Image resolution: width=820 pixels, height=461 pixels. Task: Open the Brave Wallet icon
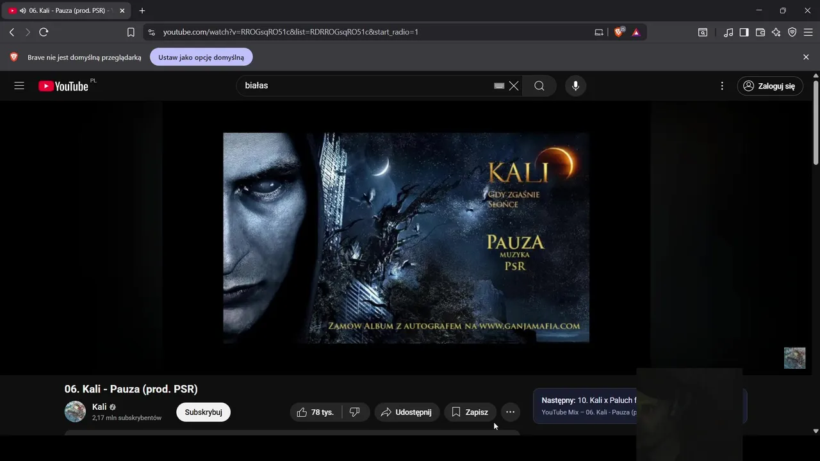click(x=760, y=32)
